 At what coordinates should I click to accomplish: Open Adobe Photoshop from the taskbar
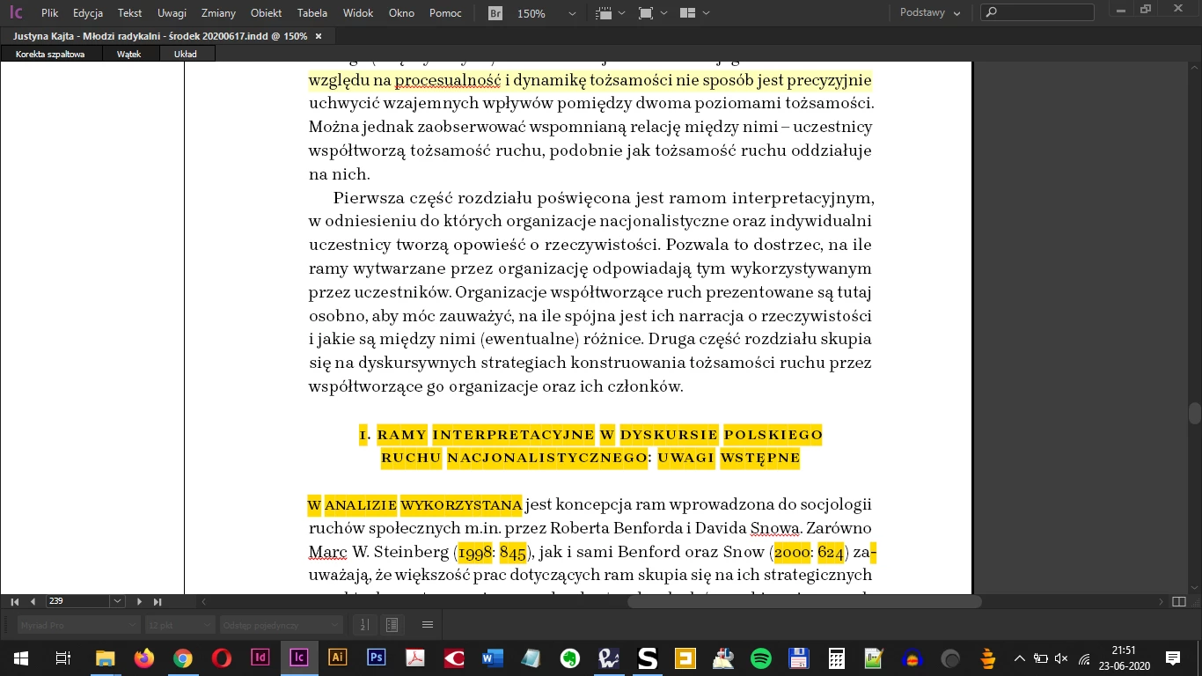point(376,658)
